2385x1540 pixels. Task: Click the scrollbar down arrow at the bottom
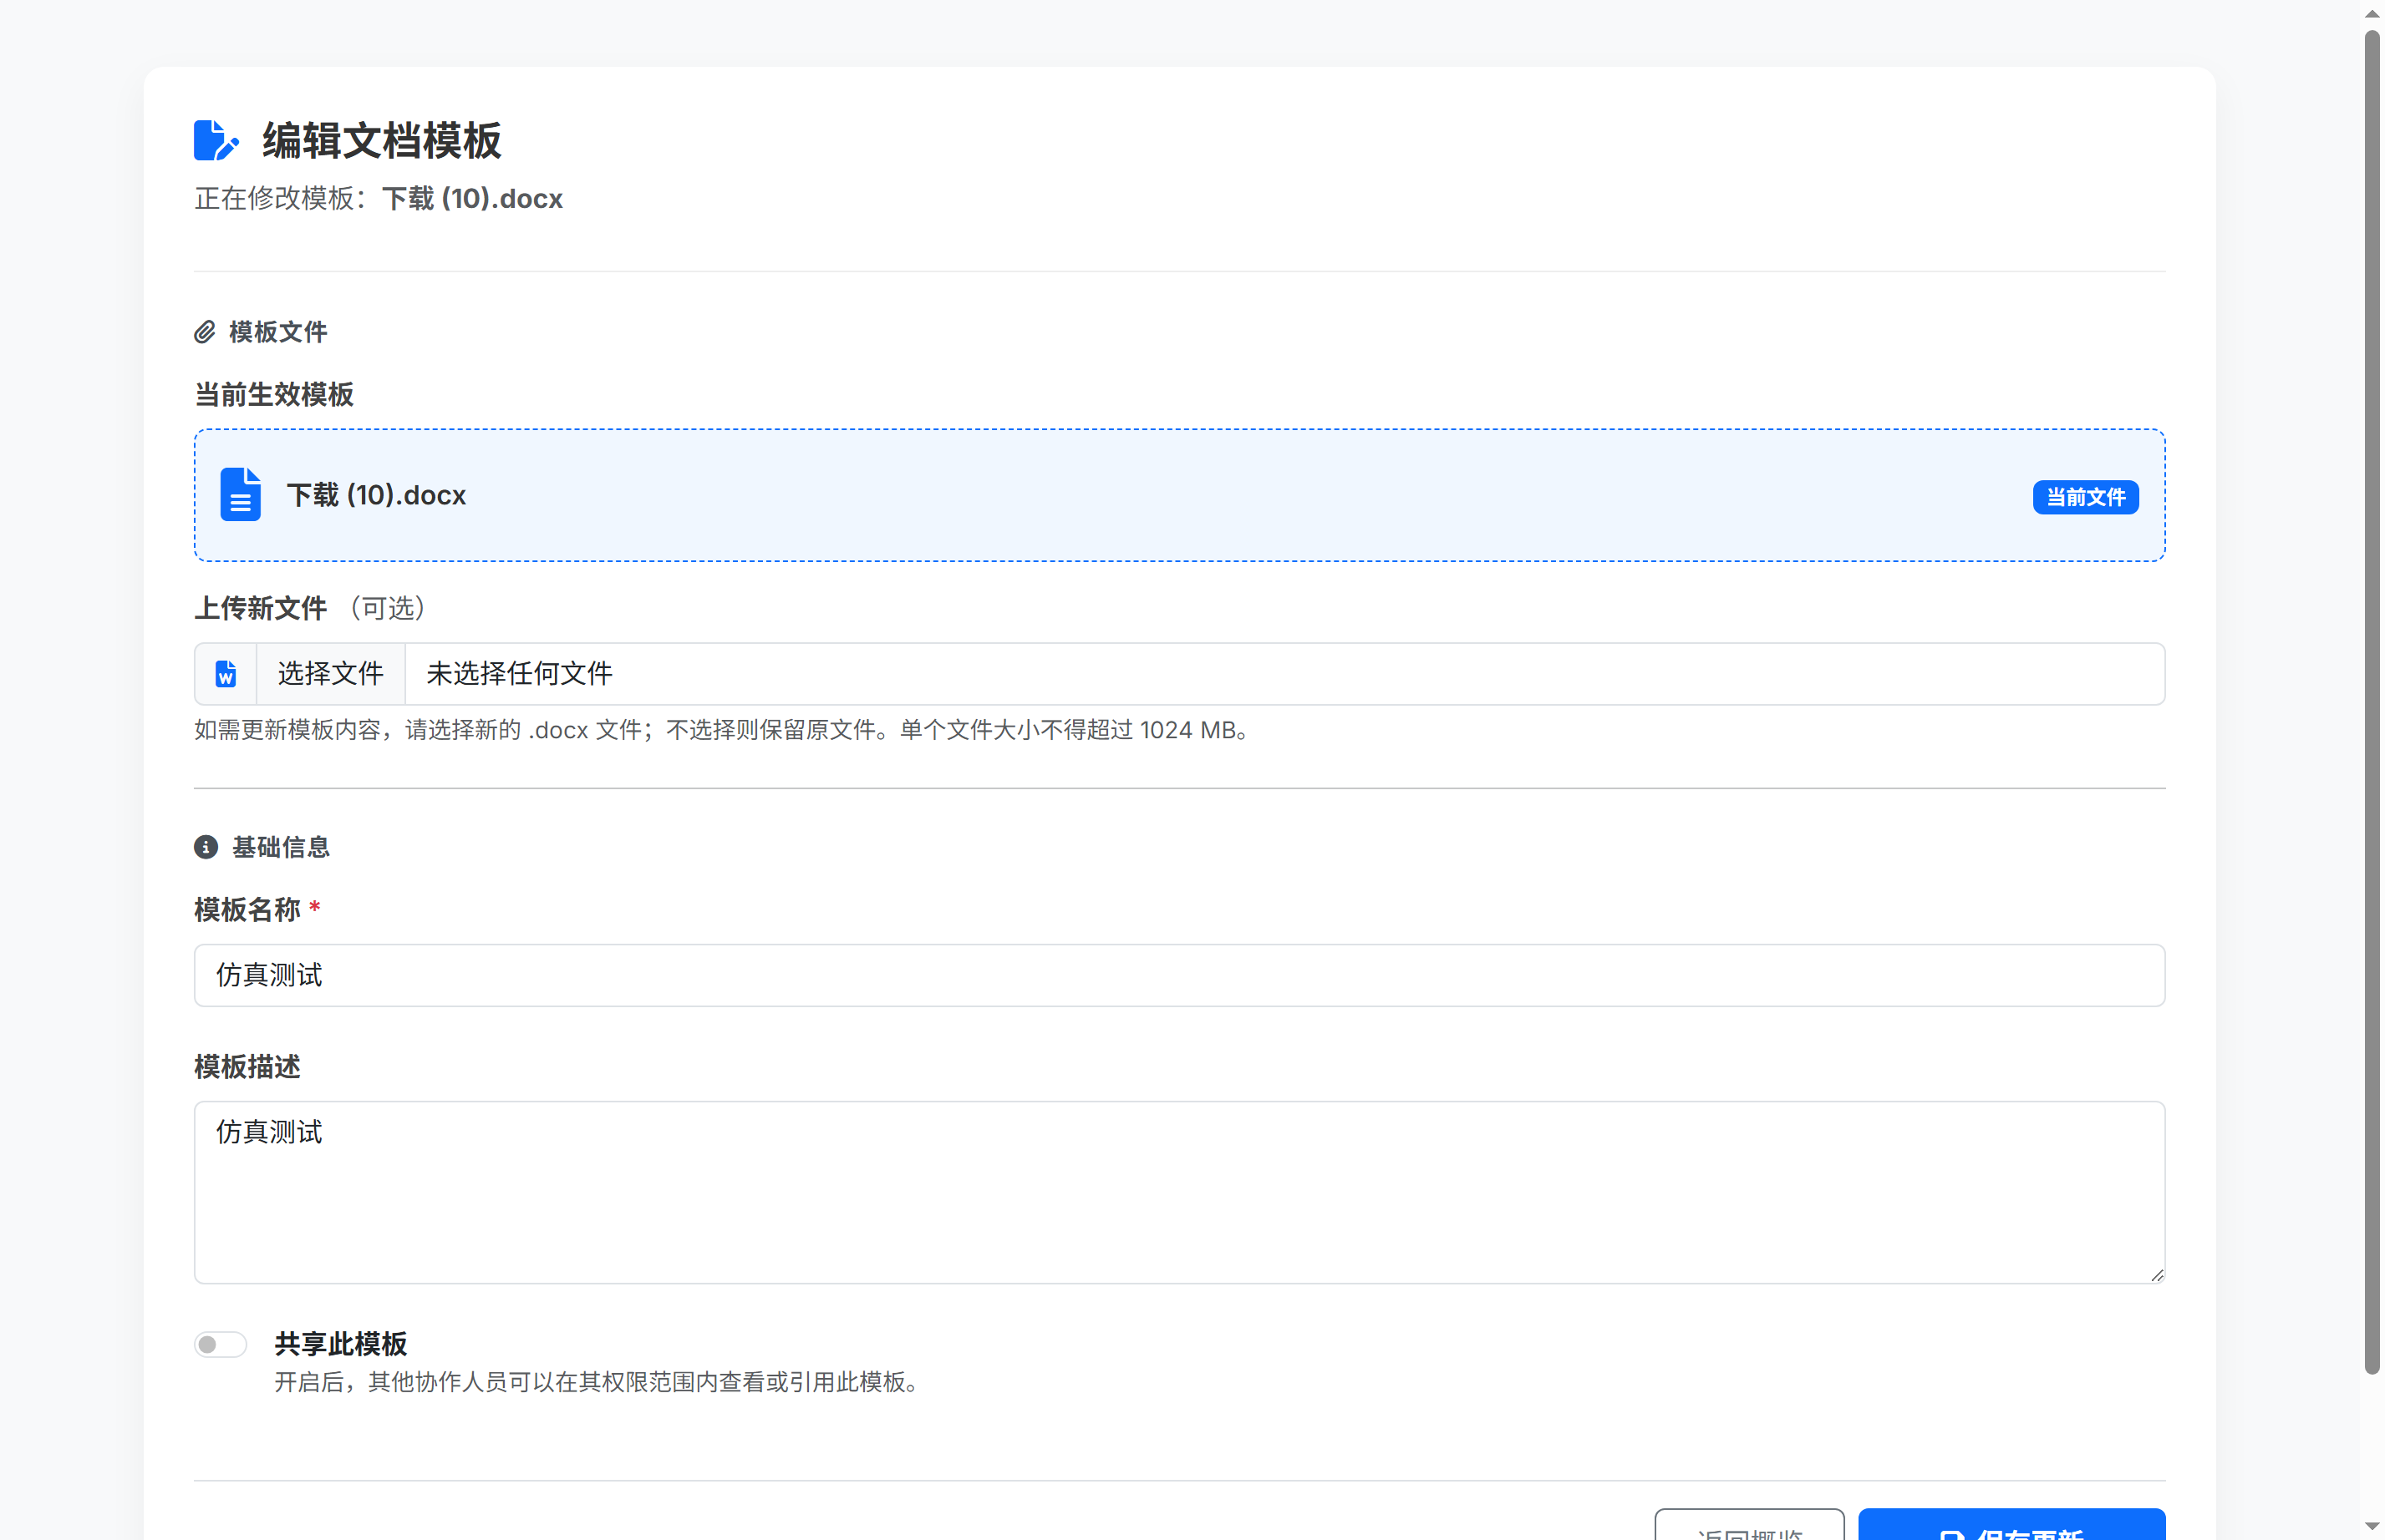2372,1526
